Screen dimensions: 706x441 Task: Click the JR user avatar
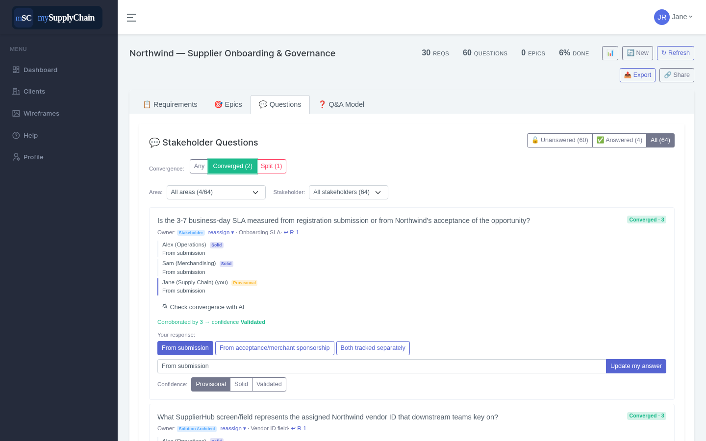click(662, 17)
